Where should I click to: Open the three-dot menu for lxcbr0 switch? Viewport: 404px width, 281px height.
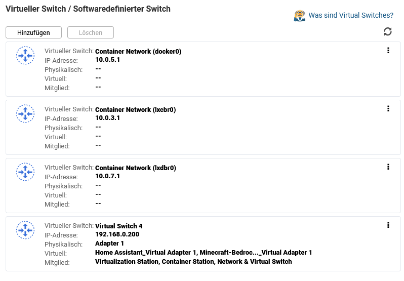(388, 108)
